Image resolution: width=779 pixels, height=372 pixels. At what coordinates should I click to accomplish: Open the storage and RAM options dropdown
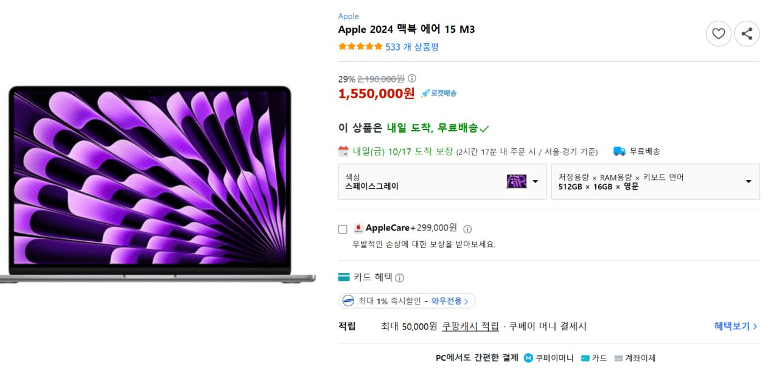click(x=655, y=181)
